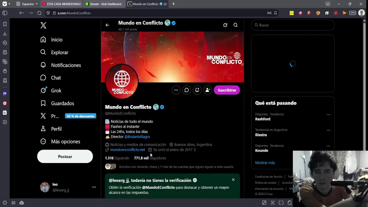The width and height of the screenshot is (368, 207).
Task: Open Notificaciones in X navigation
Action: coord(61,65)
